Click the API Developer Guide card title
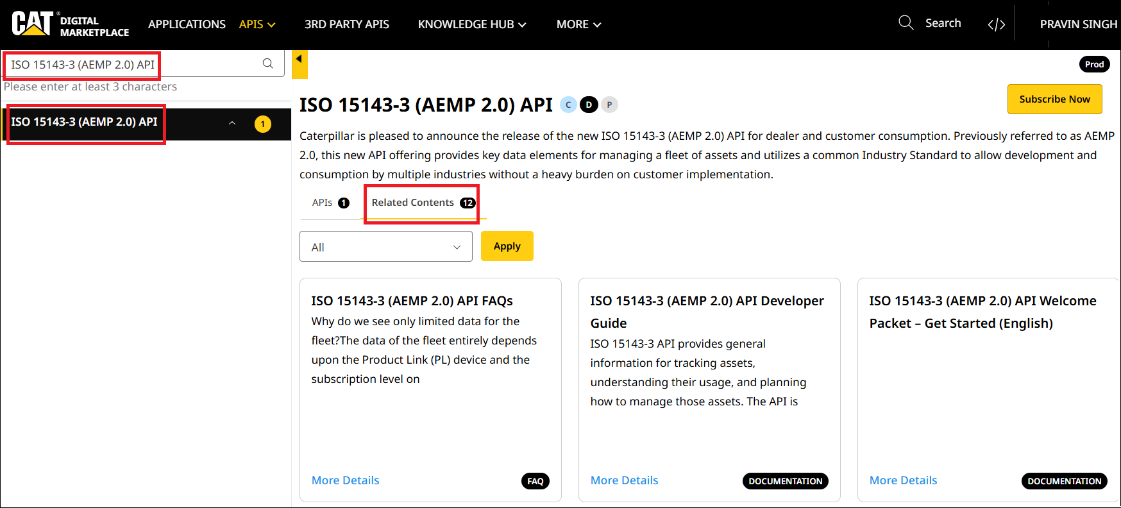1121x508 pixels. coord(707,312)
